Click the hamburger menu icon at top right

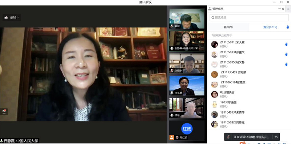(288, 9)
